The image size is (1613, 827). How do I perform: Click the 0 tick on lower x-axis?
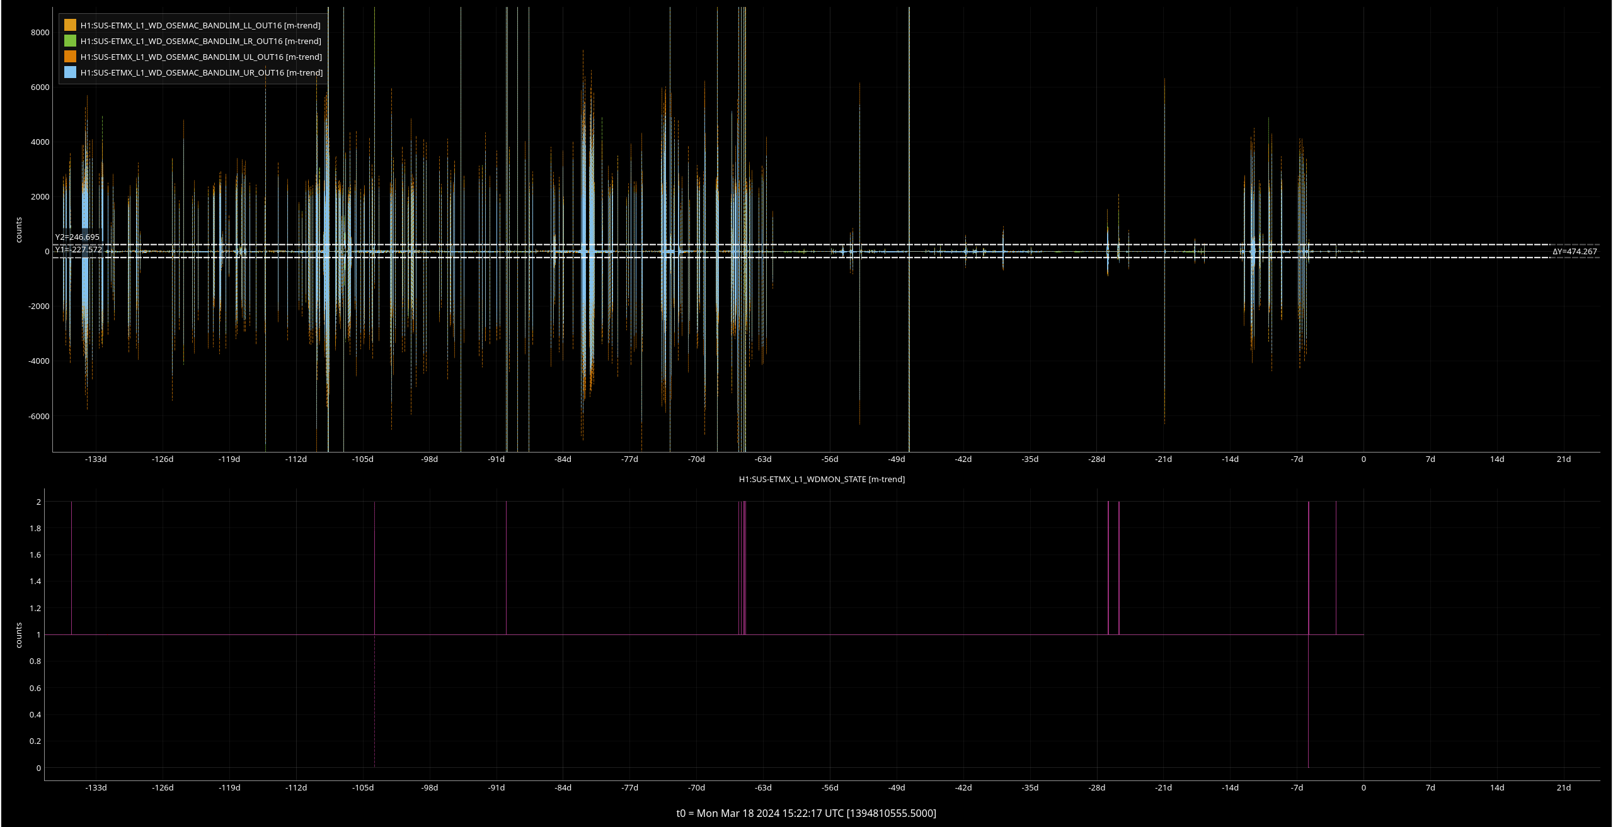click(x=1363, y=787)
